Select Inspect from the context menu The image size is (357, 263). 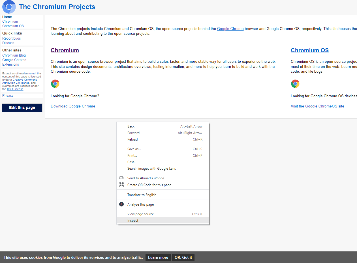(x=133, y=220)
